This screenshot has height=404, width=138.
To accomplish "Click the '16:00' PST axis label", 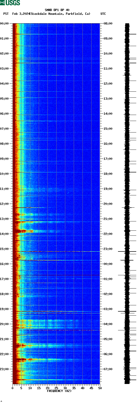I will point(4,264).
